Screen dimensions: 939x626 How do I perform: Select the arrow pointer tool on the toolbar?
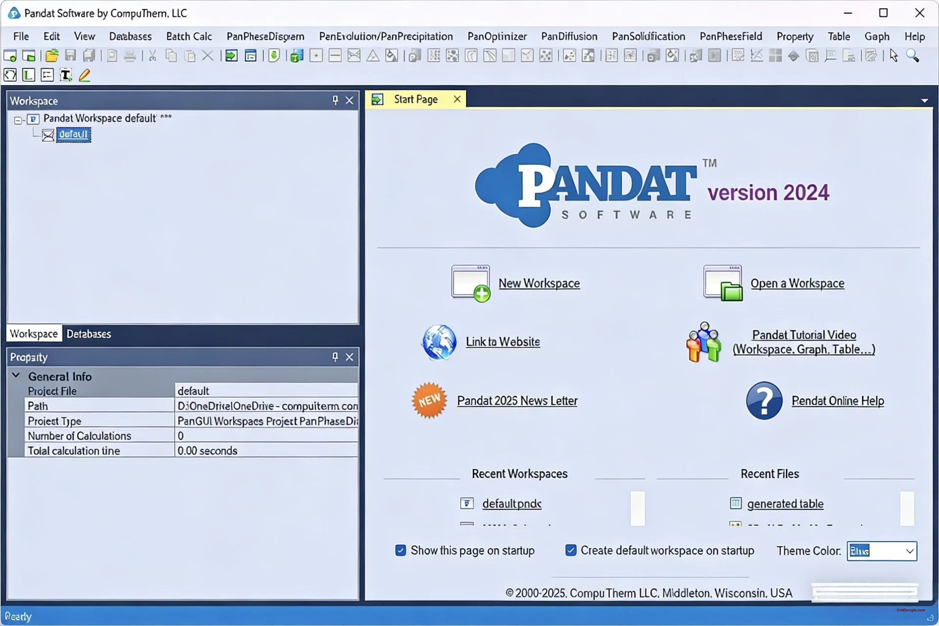894,55
